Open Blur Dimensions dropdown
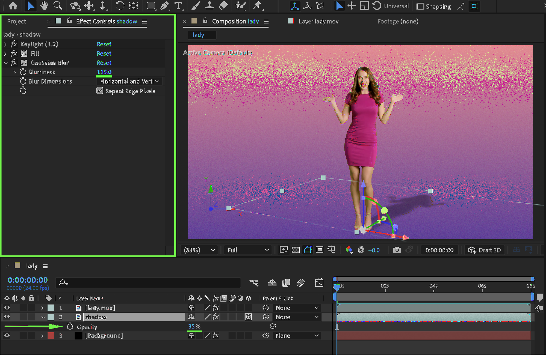 [x=129, y=81]
